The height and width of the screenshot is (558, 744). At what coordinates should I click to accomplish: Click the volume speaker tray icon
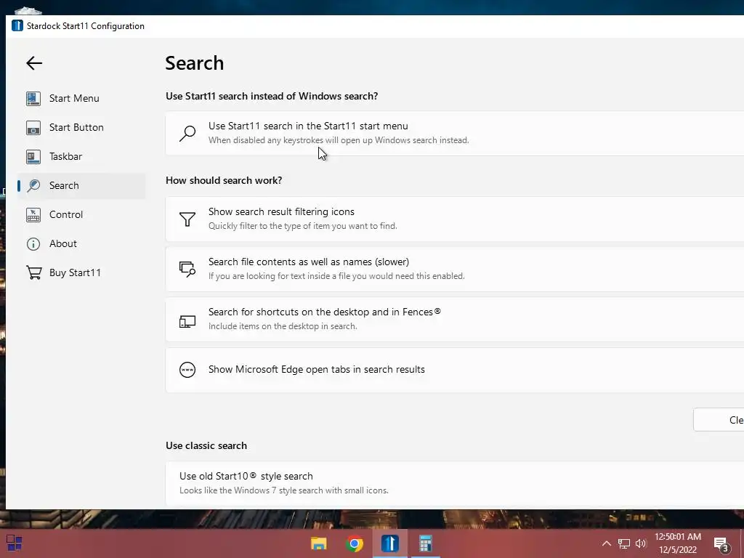point(641,543)
